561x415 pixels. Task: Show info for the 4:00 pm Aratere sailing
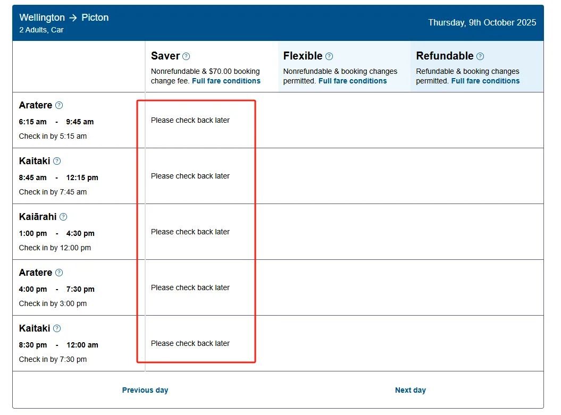(x=59, y=273)
